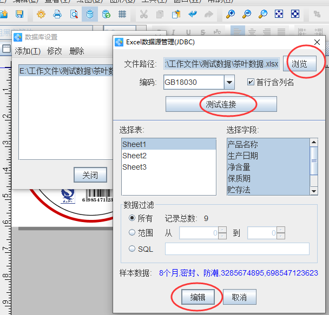Click the database settings cylinder icon
The height and width of the screenshot is (315, 329).
pos(90,14)
